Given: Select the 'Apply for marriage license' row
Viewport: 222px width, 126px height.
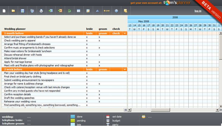Looking at the screenshot, I should (64, 62).
